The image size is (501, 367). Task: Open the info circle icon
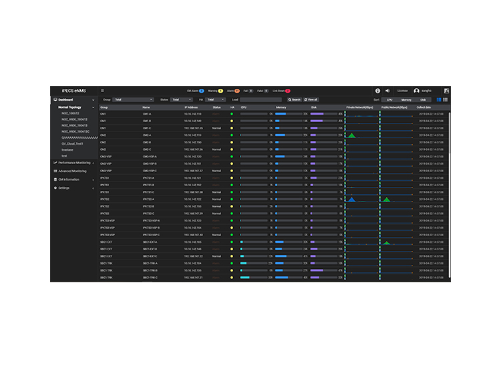tap(377, 91)
